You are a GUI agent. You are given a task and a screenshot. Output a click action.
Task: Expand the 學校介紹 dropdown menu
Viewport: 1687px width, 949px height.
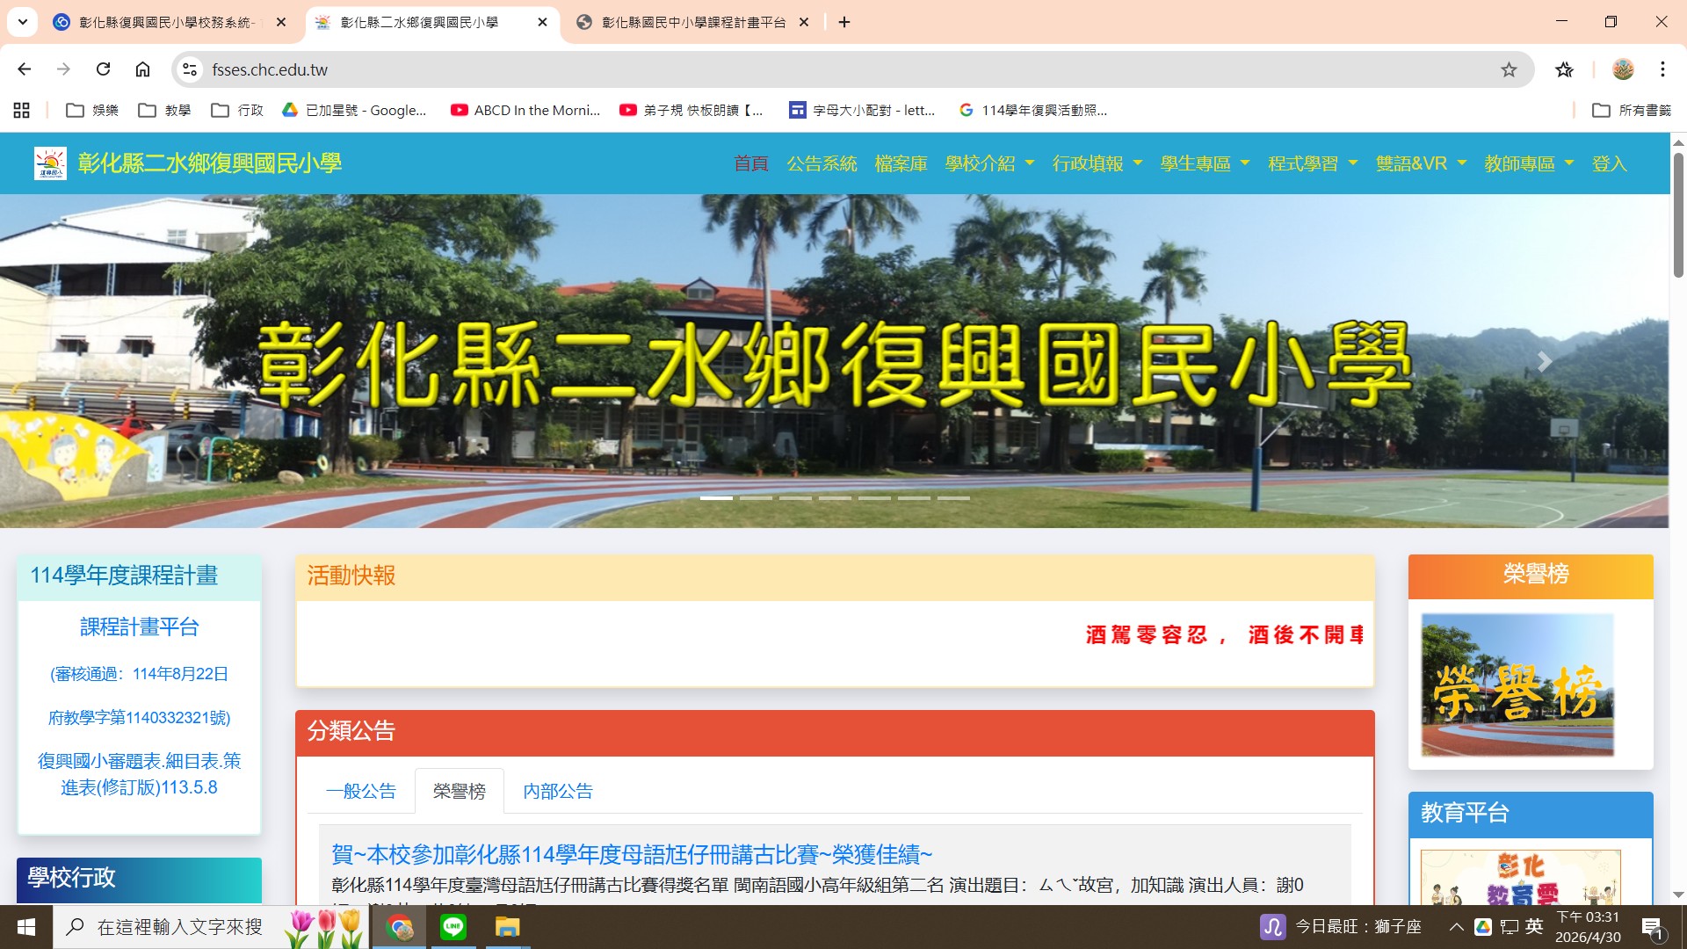pyautogui.click(x=990, y=163)
